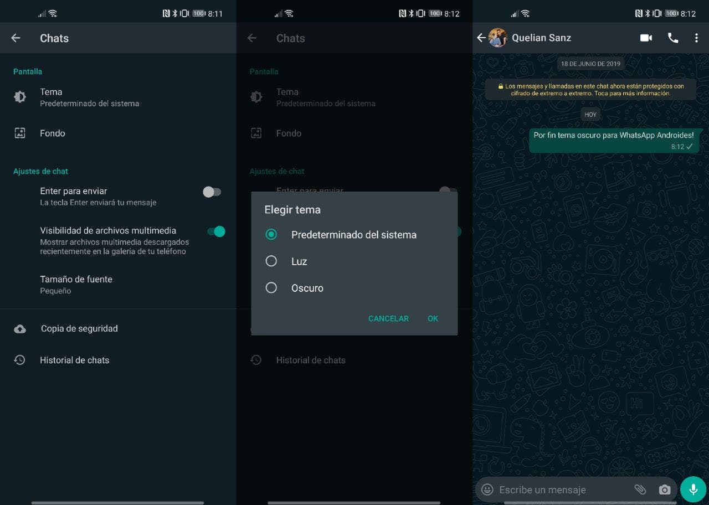Viewport: 709px width, 505px height.
Task: Open the camera from message bar
Action: tap(665, 489)
